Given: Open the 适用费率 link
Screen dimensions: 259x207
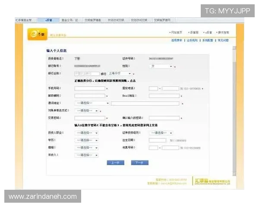Looking at the screenshot, I should tap(177, 40).
